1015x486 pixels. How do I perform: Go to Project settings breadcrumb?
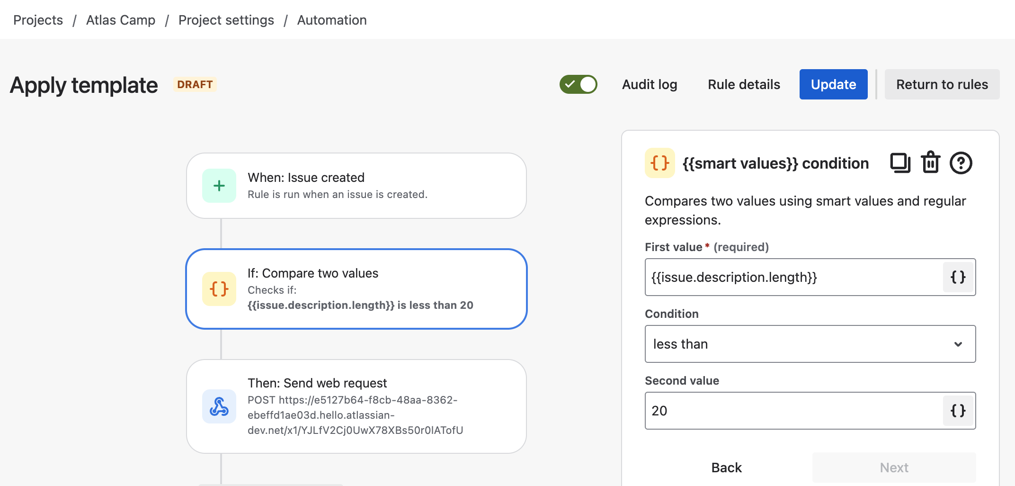pos(226,20)
